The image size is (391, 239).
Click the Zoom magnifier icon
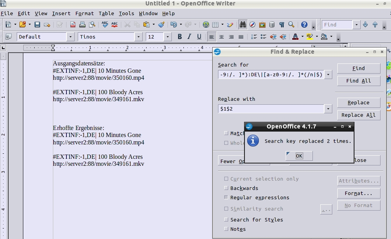click(291, 25)
